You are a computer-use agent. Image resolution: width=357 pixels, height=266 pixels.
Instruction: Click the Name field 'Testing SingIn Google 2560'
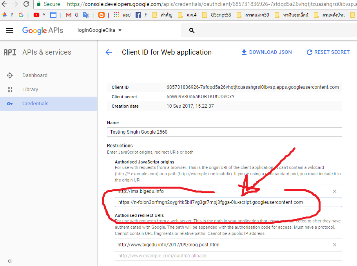click(225, 132)
